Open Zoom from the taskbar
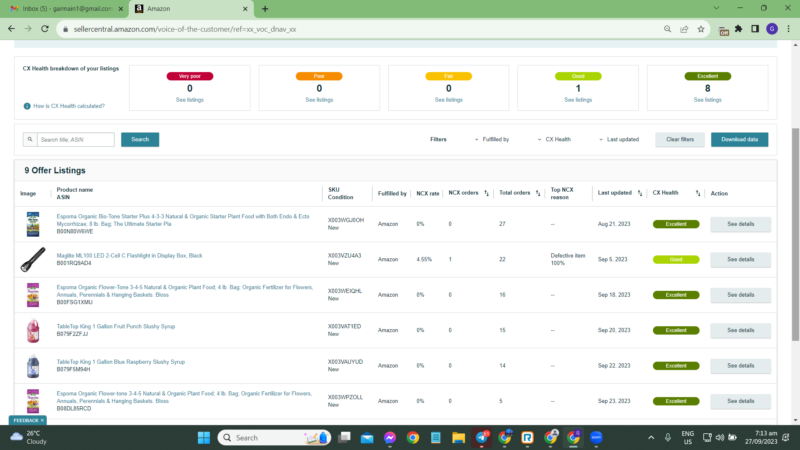Viewport: 800px width, 450px height. tap(596, 437)
